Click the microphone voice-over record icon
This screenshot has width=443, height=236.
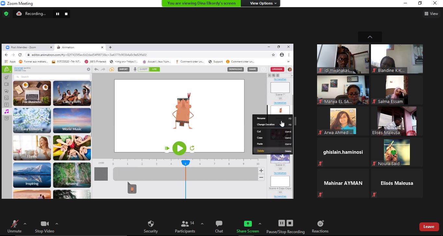135,69
